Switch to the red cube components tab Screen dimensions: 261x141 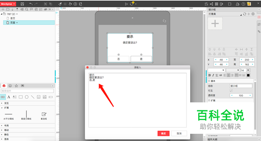point(4,86)
